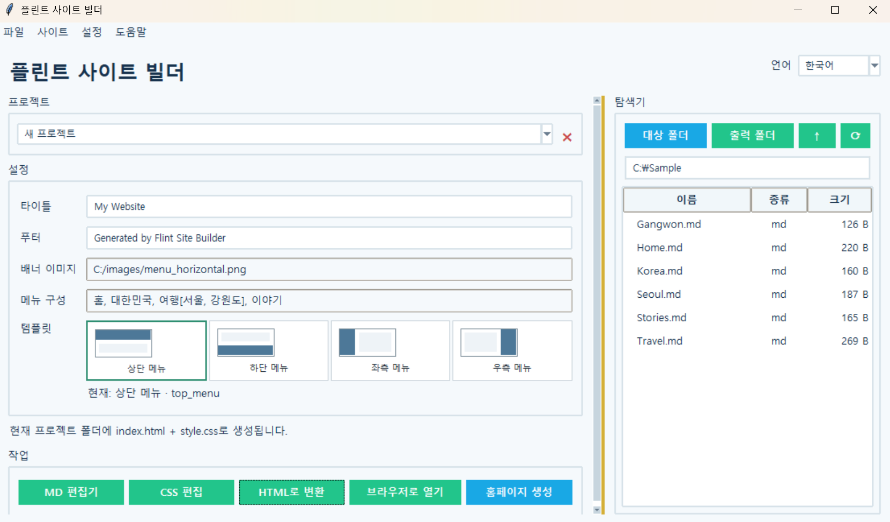Choose the 우측 메뉴 template layout

(512, 350)
